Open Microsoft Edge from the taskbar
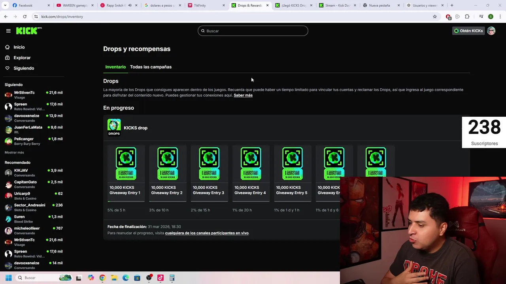 [x=126, y=278]
